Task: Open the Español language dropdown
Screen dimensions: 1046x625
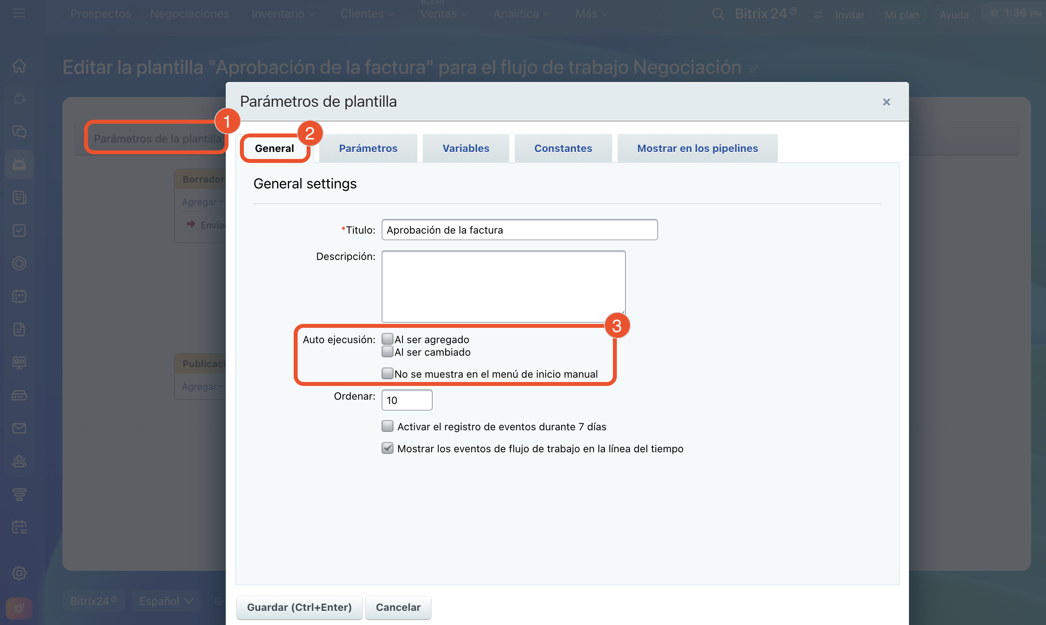Action: (166, 601)
